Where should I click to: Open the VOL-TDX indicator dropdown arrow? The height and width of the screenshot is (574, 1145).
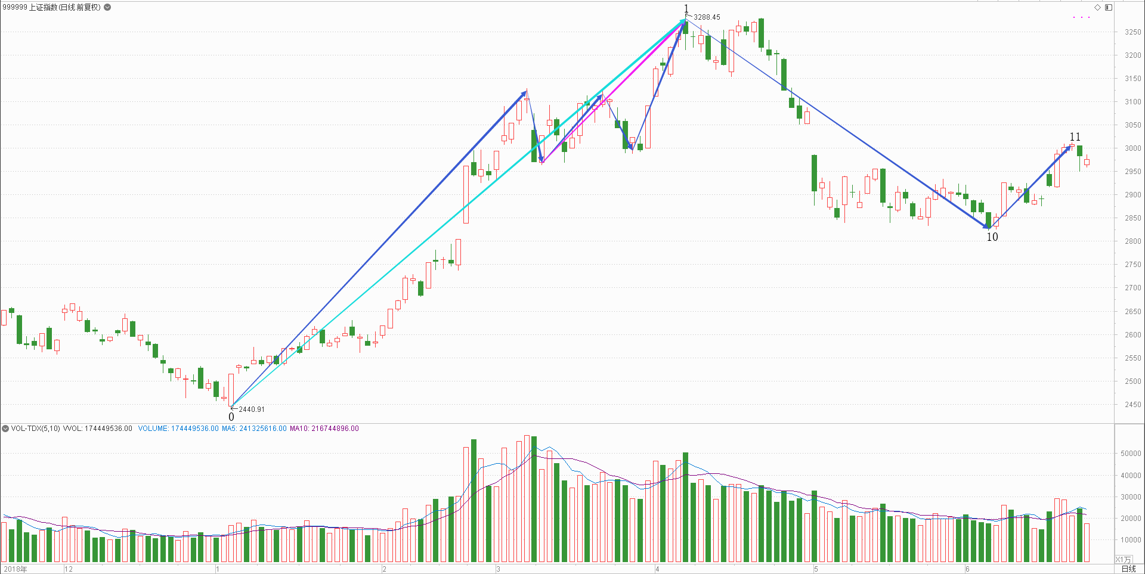[x=5, y=428]
